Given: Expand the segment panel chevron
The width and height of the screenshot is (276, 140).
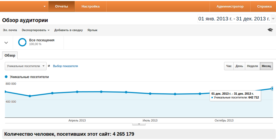Looking at the screenshot, I should [x=6, y=43].
